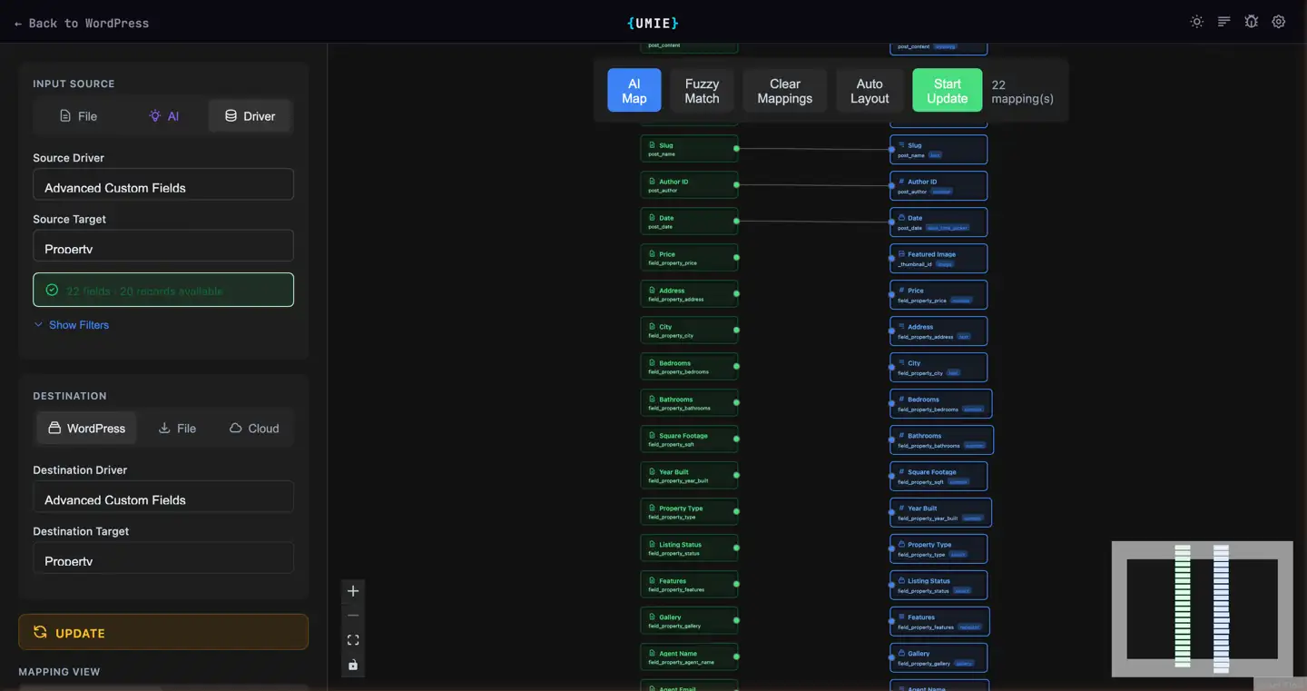Click source Gallery node output handle
Viewport: 1307px width, 691px height.
tap(736, 620)
